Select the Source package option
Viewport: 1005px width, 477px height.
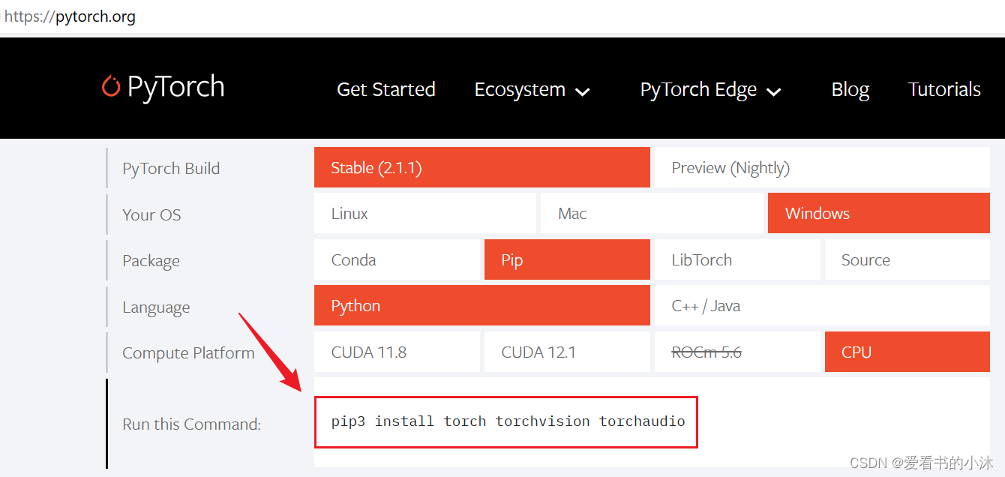tap(907, 259)
